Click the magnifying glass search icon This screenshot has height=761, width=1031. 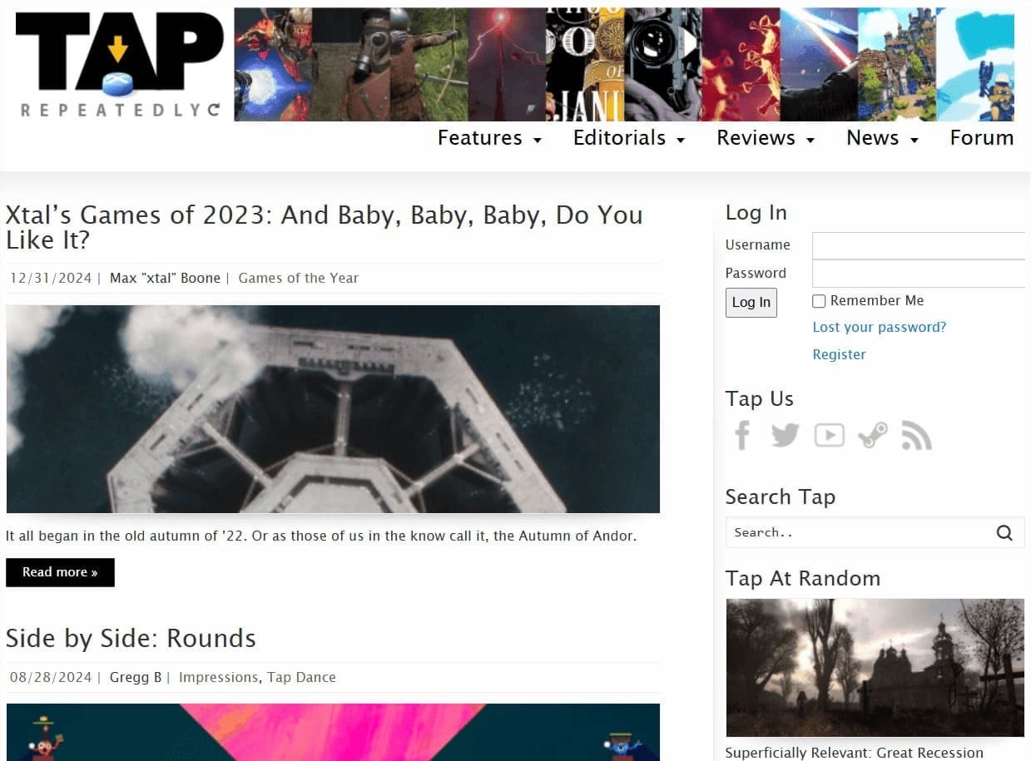(1004, 533)
